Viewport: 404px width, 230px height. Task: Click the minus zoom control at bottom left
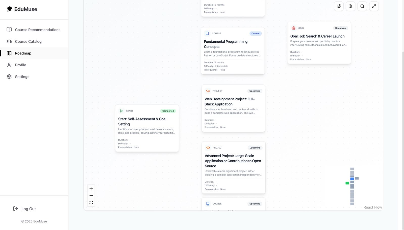coord(91,195)
